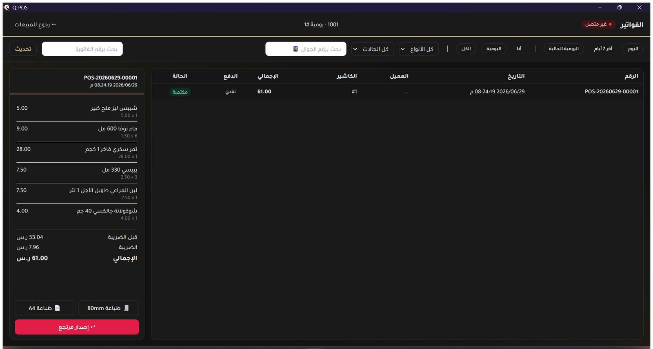Click the phone icon in mobile search field

pos(295,49)
